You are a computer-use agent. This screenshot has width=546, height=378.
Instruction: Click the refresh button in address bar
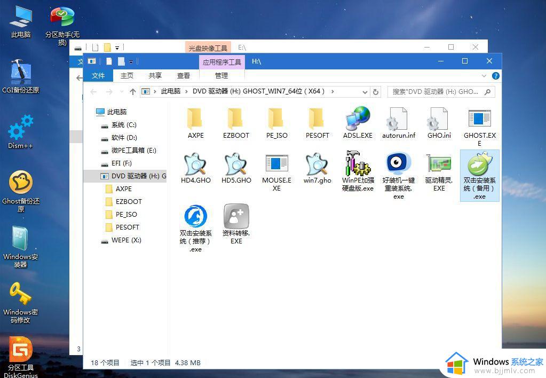tap(376, 92)
